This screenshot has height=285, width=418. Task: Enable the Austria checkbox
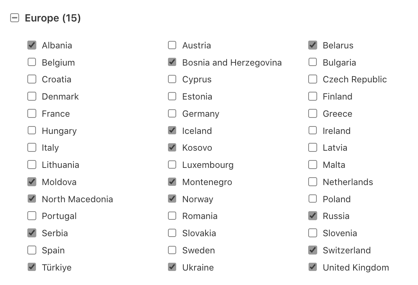pyautogui.click(x=172, y=45)
